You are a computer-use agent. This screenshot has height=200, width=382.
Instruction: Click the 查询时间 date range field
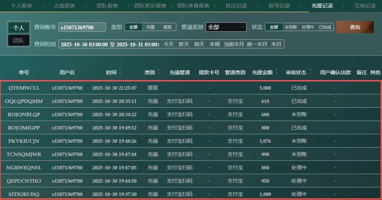[x=109, y=44]
